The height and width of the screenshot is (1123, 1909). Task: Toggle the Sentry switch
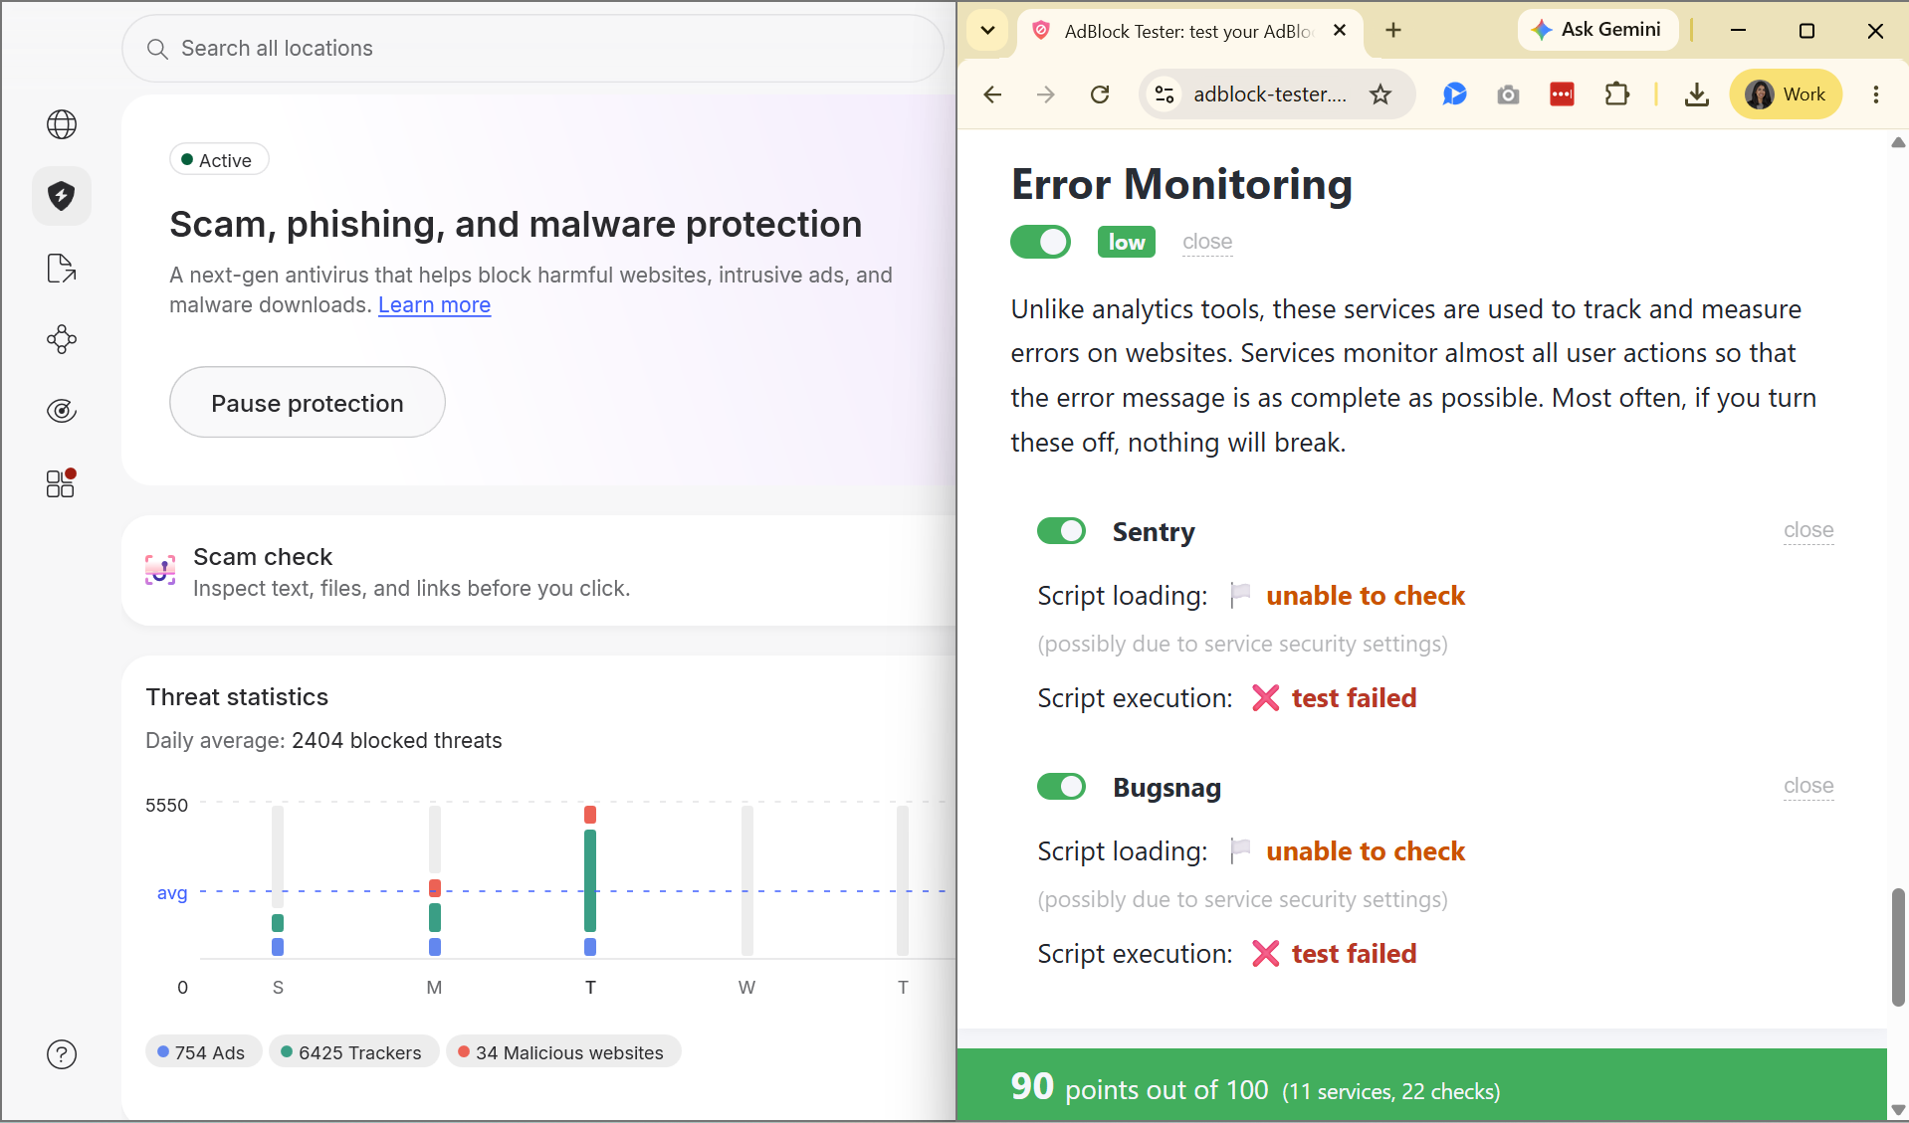tap(1061, 531)
